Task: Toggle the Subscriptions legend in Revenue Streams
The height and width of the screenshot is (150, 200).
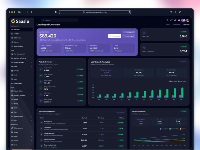Action: tap(164, 129)
